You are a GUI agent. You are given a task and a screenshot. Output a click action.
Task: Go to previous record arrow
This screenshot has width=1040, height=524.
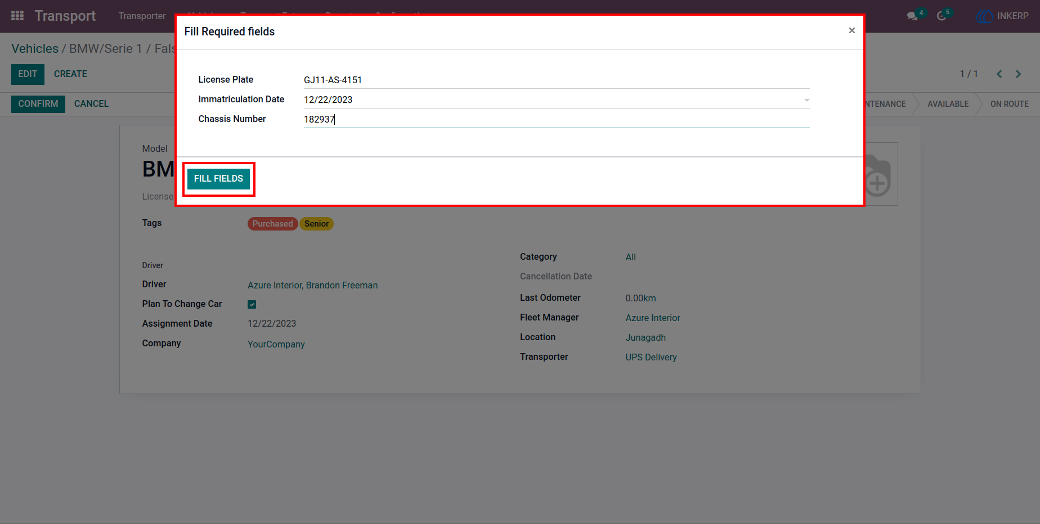coord(999,74)
